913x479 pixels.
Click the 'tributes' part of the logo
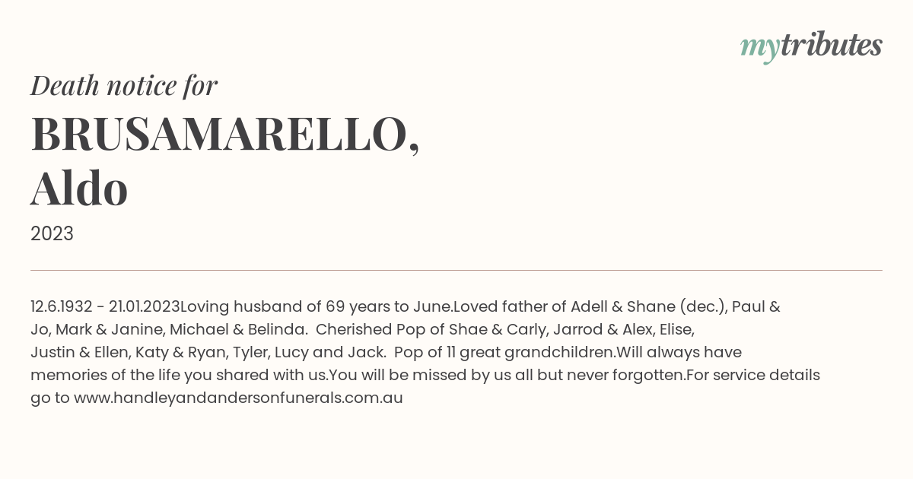pyautogui.click(x=832, y=45)
